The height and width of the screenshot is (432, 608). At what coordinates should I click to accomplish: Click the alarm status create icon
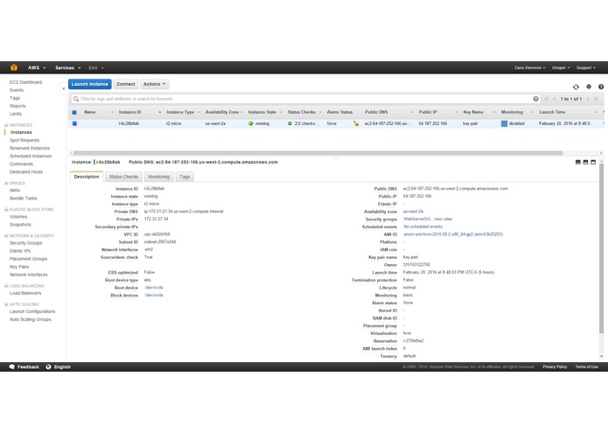click(356, 123)
